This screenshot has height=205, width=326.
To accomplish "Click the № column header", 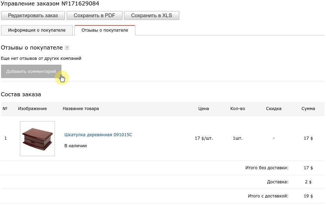I will pyautogui.click(x=5, y=109).
